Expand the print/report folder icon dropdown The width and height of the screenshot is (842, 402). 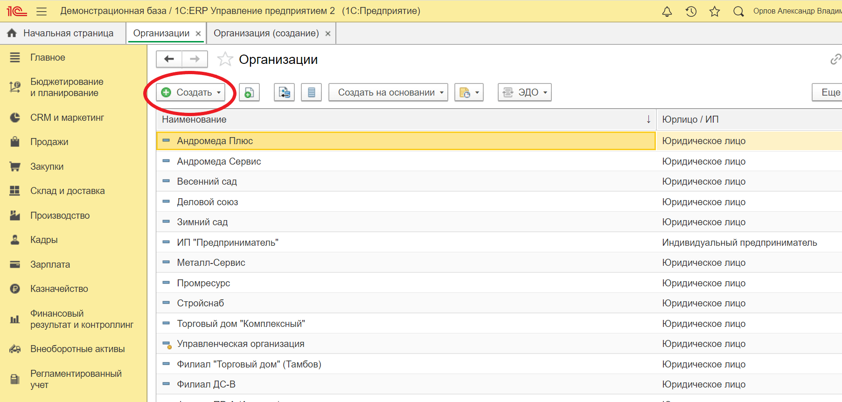469,92
